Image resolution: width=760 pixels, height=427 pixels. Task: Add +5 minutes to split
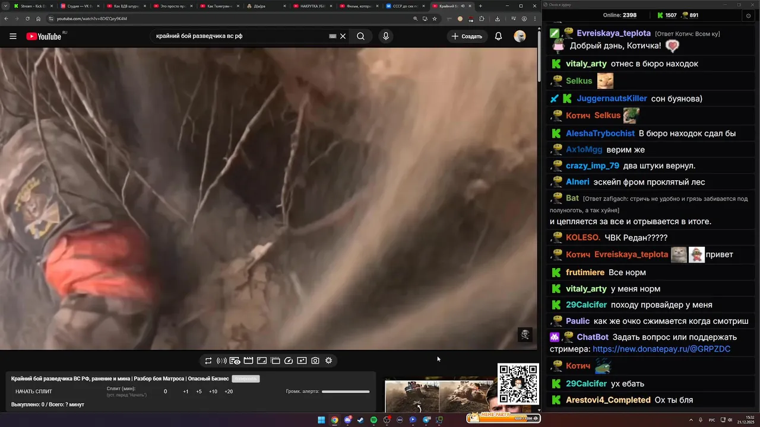pyautogui.click(x=199, y=391)
